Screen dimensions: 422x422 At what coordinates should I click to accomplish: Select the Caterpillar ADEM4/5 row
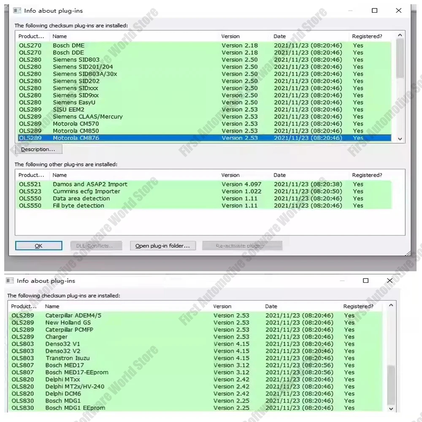196,315
